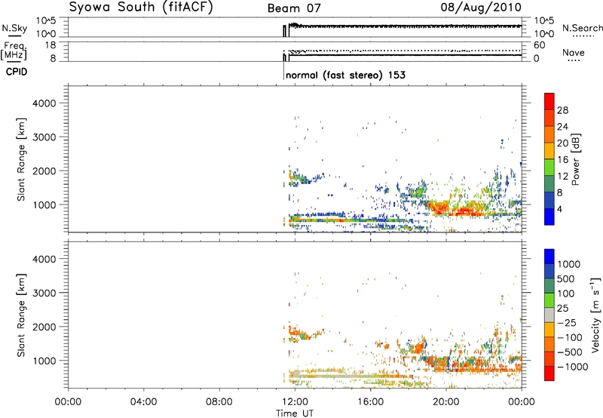Click the dotted line sample under N.Search
603x418 pixels.
[583, 35]
